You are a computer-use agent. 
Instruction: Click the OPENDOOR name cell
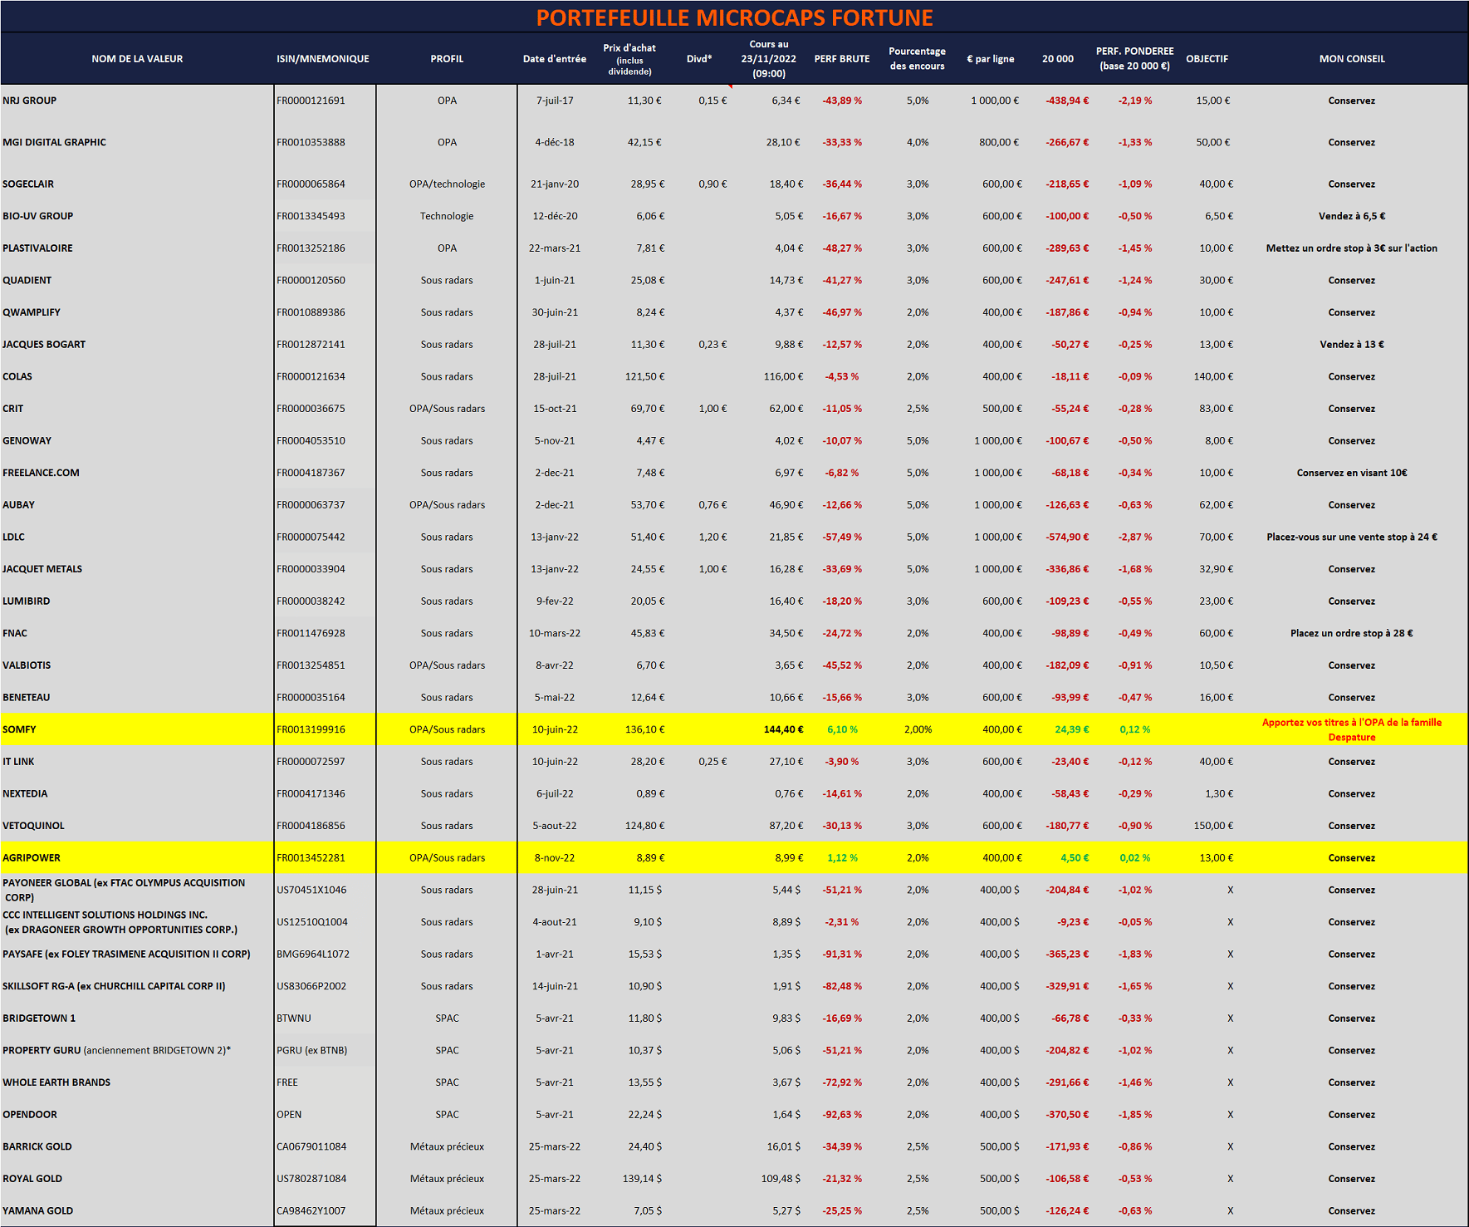click(x=30, y=1115)
